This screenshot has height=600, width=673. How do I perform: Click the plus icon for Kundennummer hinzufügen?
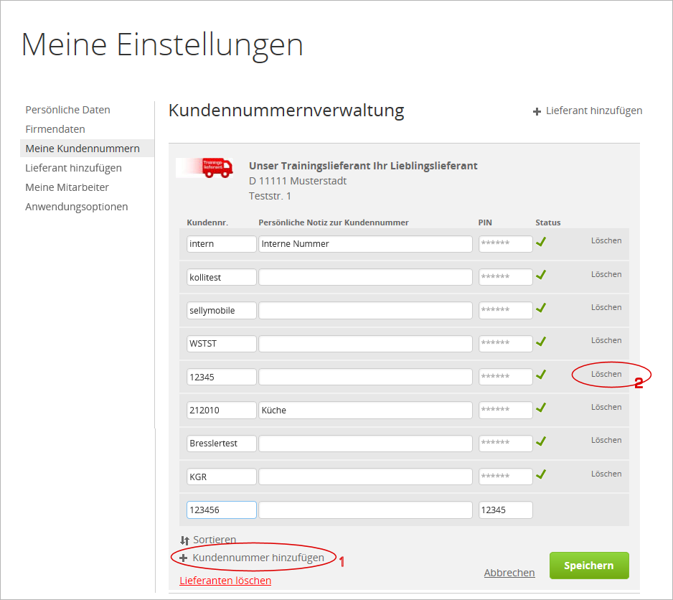[184, 557]
